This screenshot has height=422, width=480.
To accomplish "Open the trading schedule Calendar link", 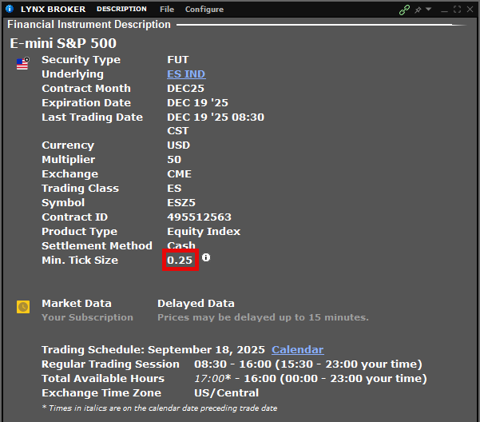I will click(297, 350).
